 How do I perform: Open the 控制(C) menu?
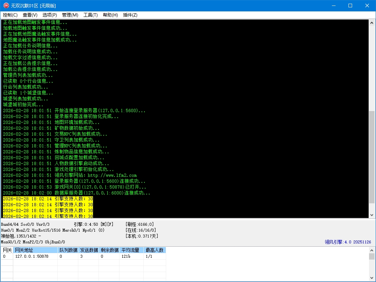tap(10, 15)
